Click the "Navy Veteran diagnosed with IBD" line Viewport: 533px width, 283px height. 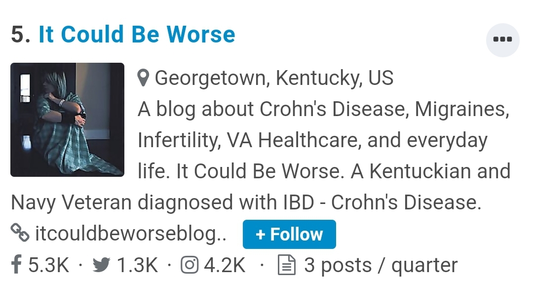pos(245,202)
